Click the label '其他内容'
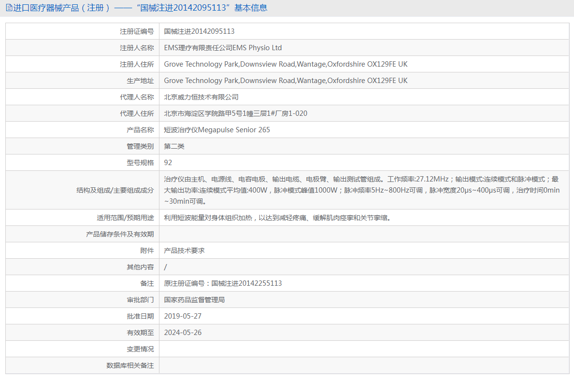The height and width of the screenshot is (377, 574). (140, 267)
